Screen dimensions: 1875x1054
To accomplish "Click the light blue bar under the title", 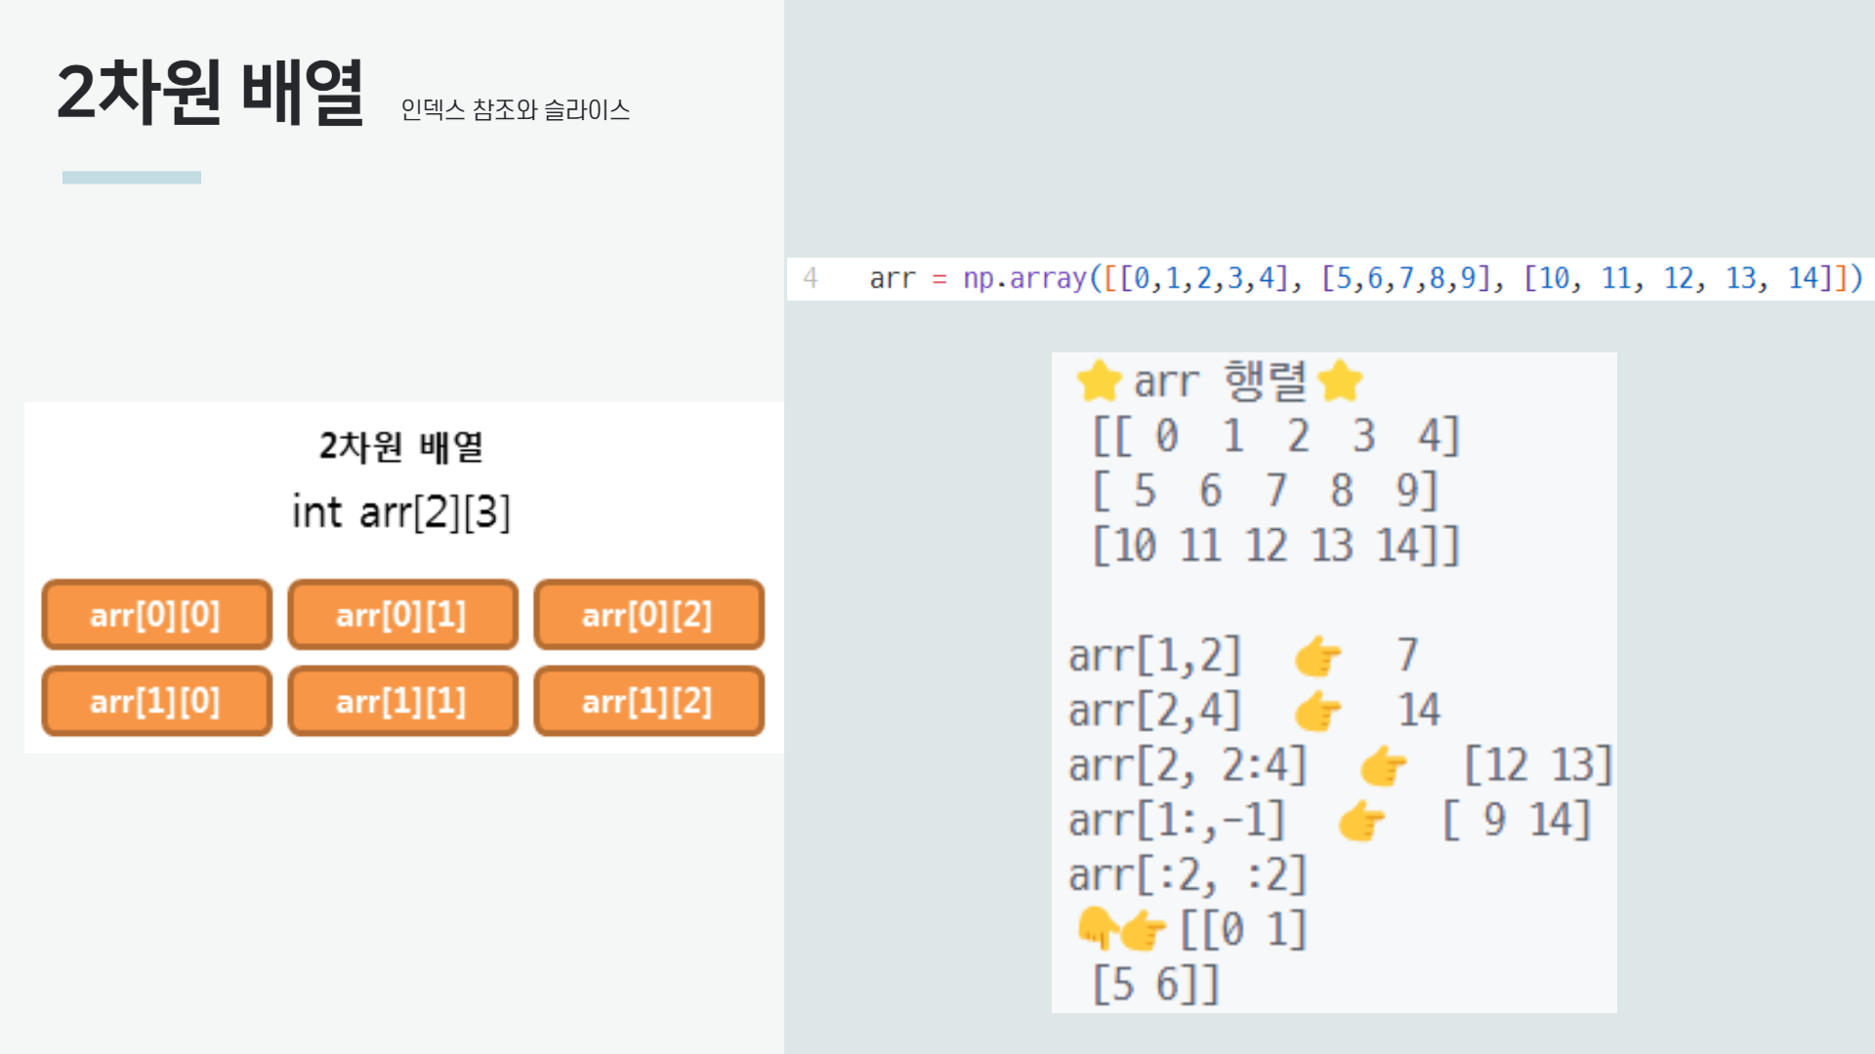I will 132,178.
